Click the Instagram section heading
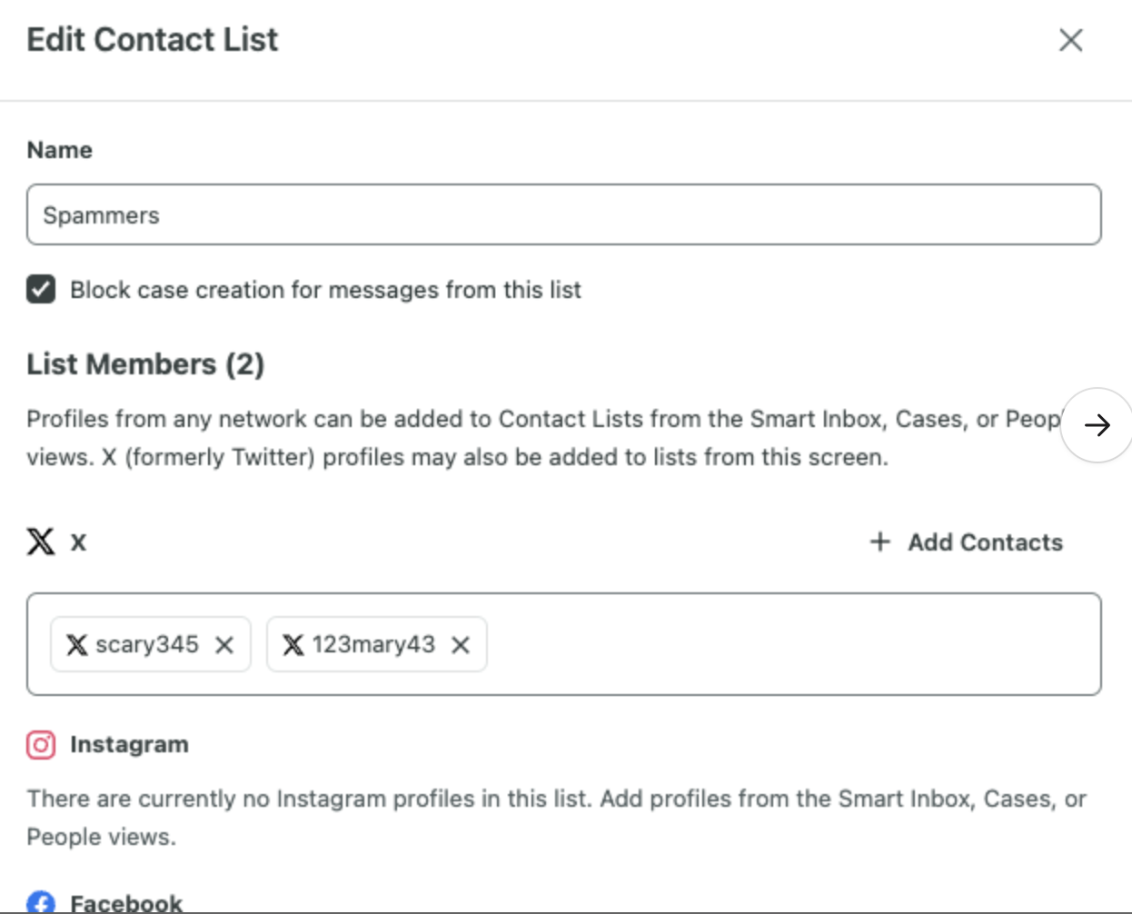Screen dimensions: 1132x914 pos(129,745)
